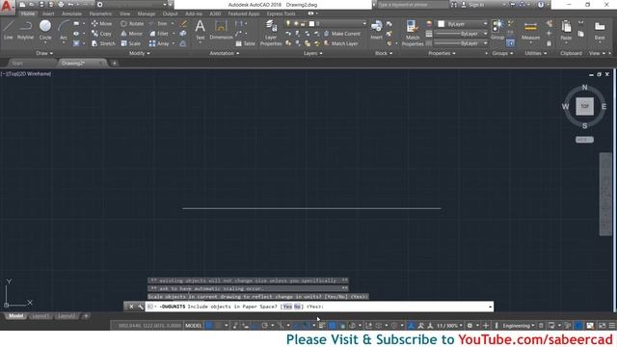The image size is (617, 347).
Task: Click the Array tool
Action: tap(159, 43)
